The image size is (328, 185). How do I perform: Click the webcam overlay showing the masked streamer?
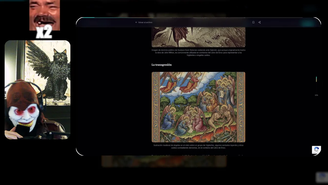tap(37, 90)
